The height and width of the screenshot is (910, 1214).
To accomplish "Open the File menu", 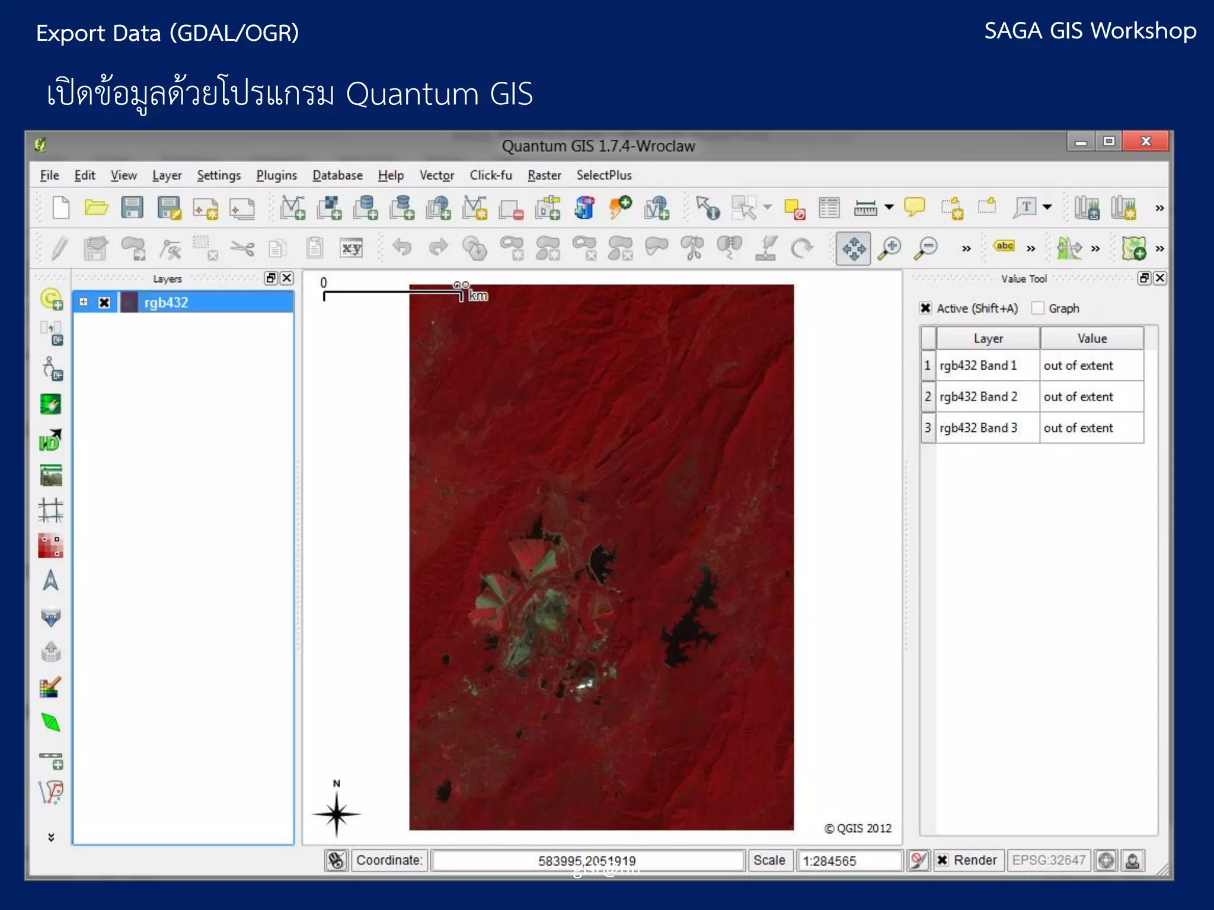I will tap(49, 175).
